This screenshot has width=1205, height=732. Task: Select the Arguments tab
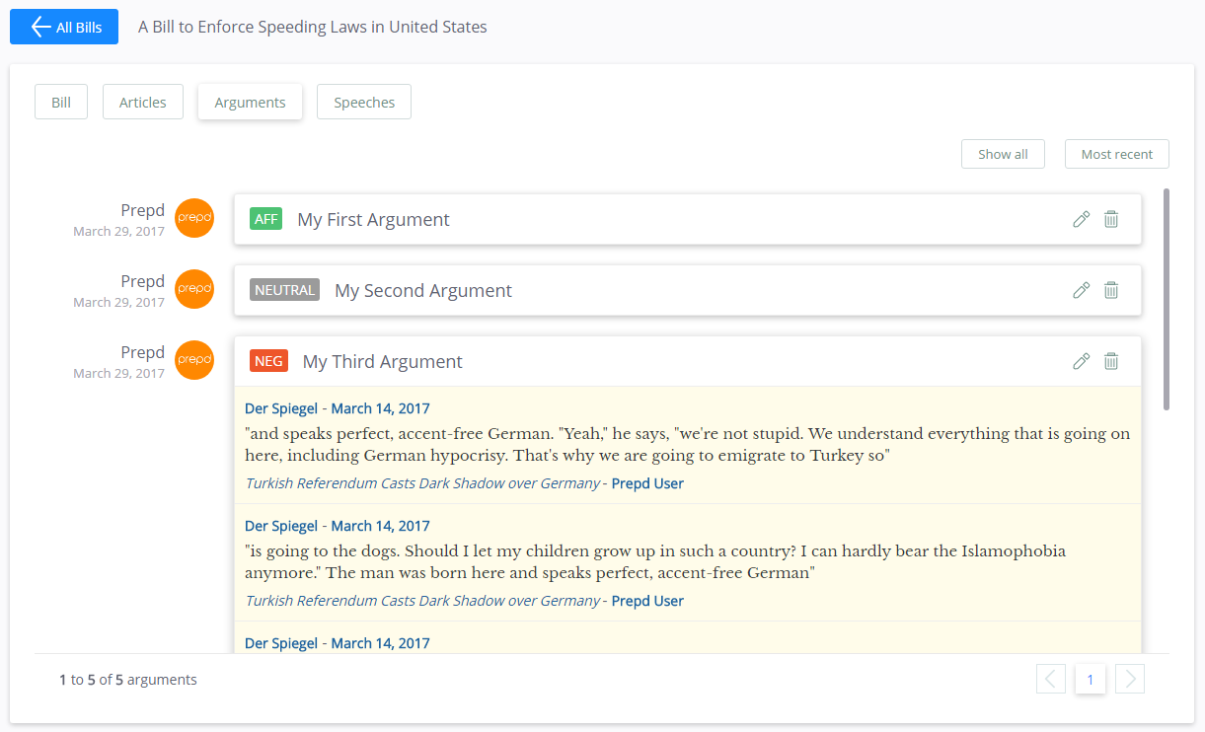coord(250,102)
